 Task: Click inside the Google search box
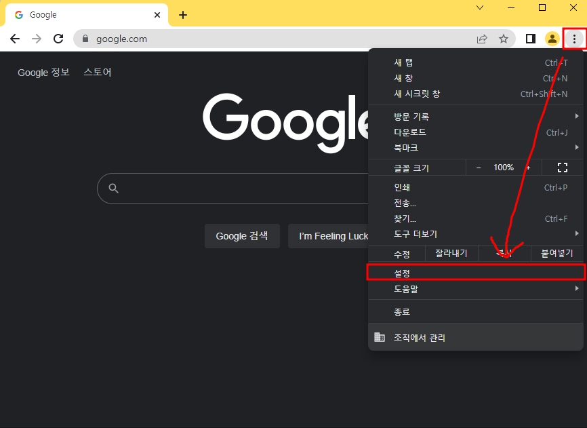224,188
